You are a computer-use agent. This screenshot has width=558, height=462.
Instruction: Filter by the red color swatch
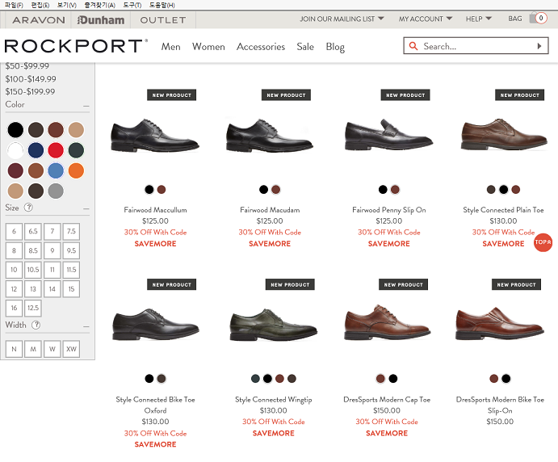click(x=55, y=150)
